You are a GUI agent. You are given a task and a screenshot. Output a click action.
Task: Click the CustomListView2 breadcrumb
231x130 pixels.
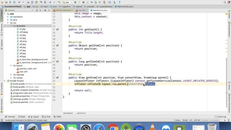click(12, 6)
